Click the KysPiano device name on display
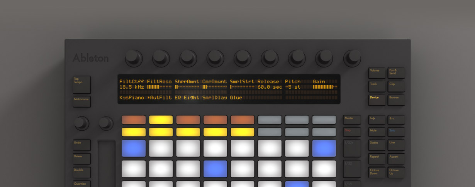475x187 pixels. click(x=132, y=98)
